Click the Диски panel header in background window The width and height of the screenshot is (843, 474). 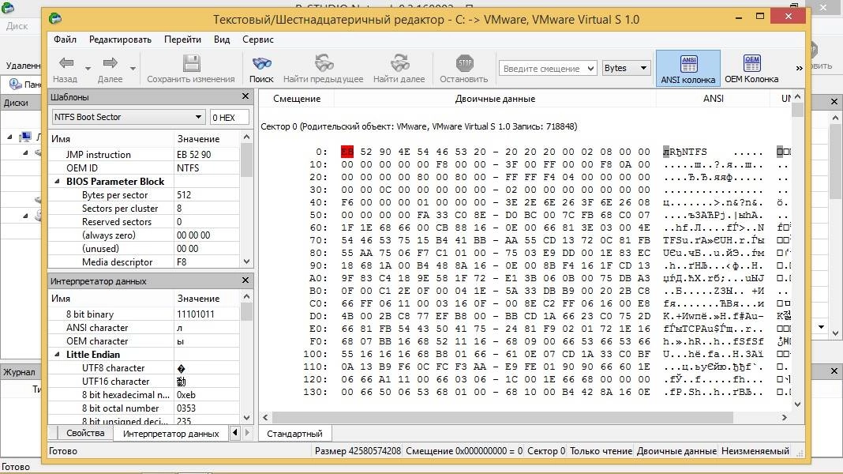[x=21, y=103]
